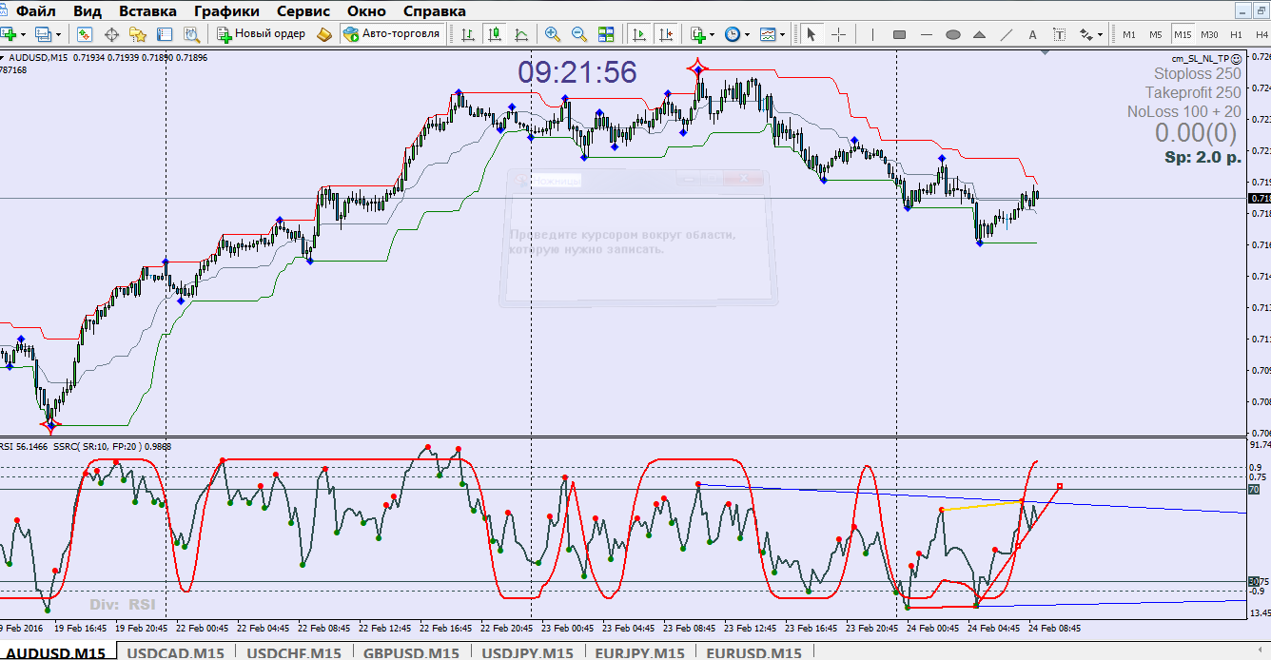Select the crosshair tool
This screenshot has height=660, width=1271.
click(838, 34)
